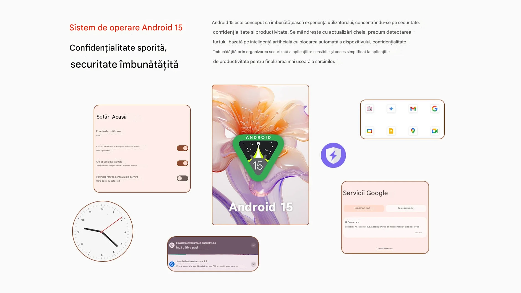Disable the 'Afișați aplicația Google' switch

[x=183, y=163]
